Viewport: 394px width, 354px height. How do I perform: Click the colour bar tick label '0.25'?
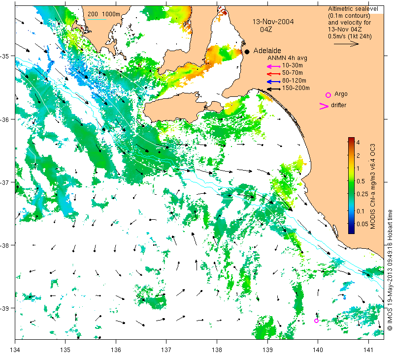pyautogui.click(x=362, y=194)
